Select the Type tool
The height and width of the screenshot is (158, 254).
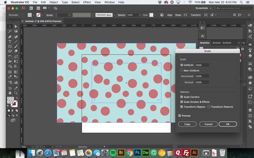(x=10, y=41)
